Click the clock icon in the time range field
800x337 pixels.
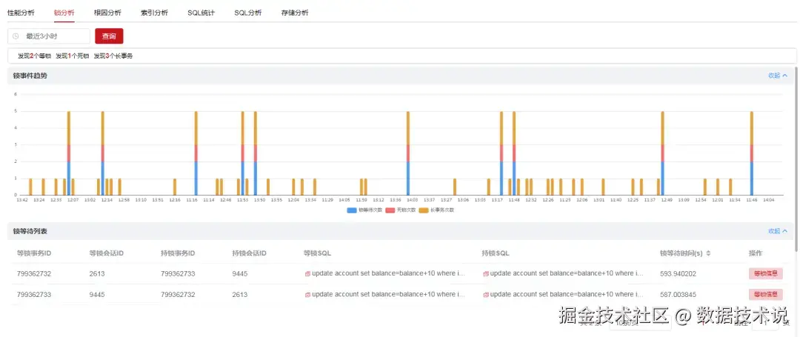tap(16, 36)
